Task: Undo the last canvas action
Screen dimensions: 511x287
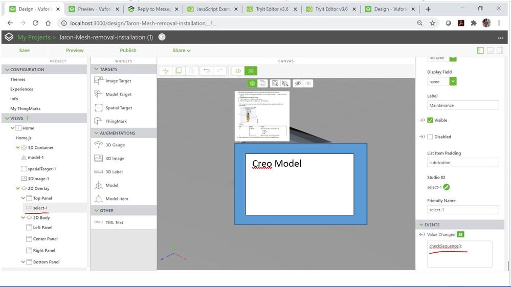Action: [206, 71]
